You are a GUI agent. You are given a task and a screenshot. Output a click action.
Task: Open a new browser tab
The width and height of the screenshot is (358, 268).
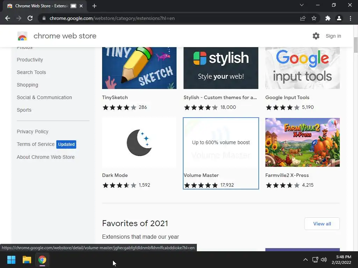(94, 6)
